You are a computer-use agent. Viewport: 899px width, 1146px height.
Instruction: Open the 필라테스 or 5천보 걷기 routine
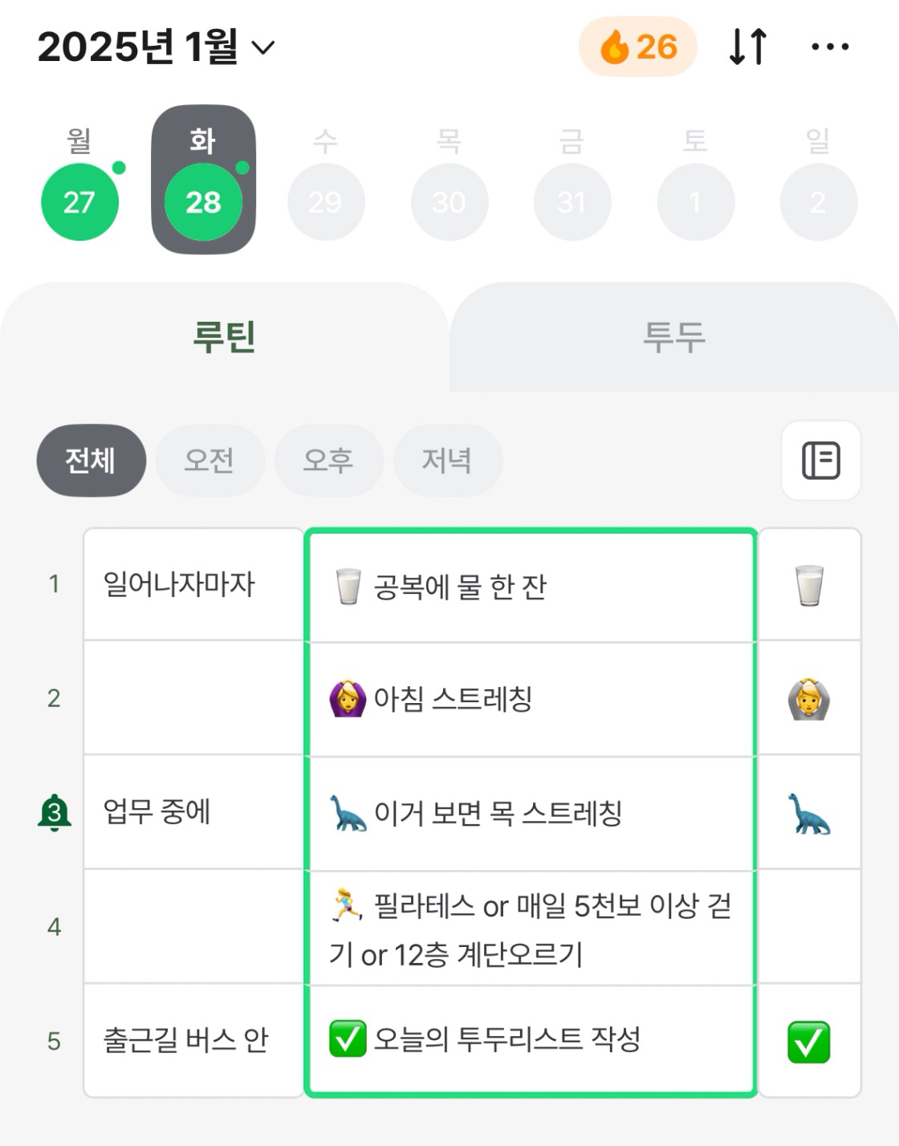[530, 929]
